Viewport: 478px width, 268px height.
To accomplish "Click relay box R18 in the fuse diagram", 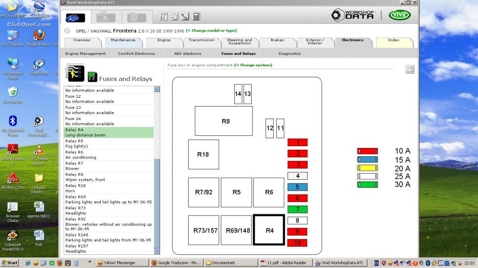I will (x=204, y=154).
